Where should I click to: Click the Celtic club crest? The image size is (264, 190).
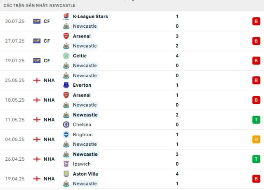click(x=66, y=56)
